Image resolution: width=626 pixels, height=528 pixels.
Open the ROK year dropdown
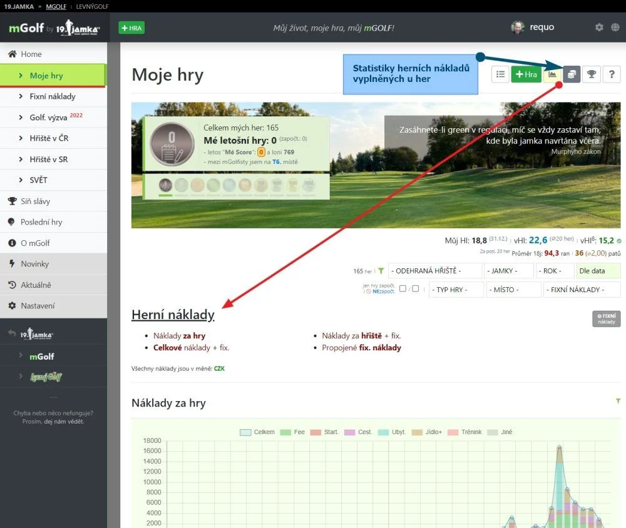click(x=555, y=271)
